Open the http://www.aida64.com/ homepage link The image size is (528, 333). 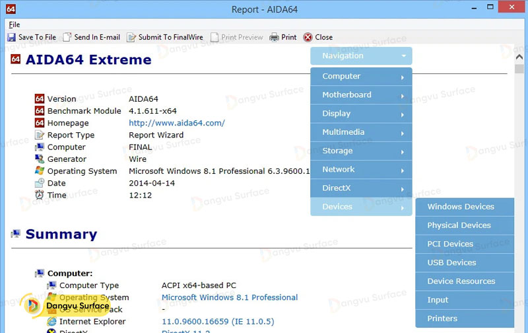pos(177,123)
